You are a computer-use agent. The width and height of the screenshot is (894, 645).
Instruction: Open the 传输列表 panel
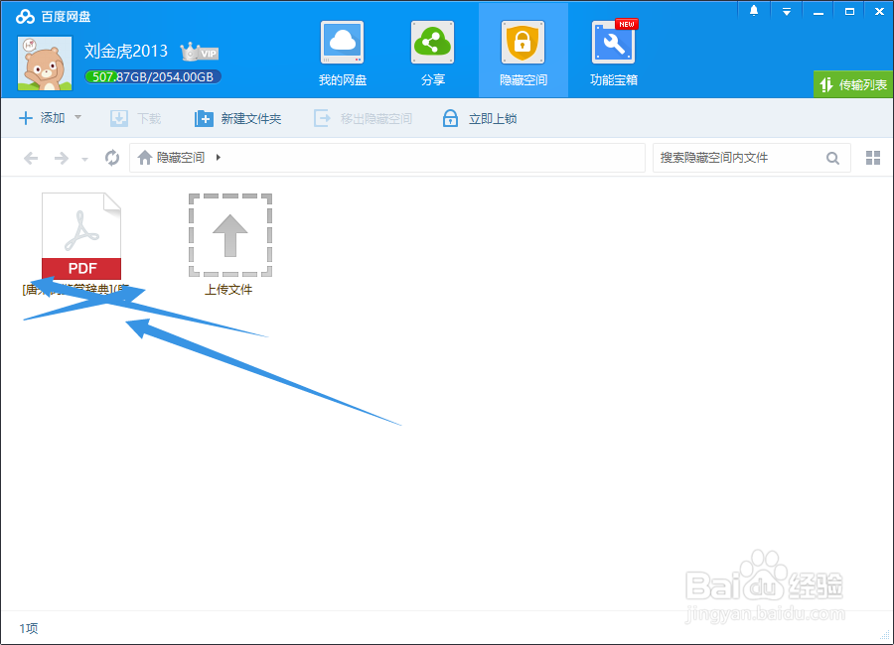click(853, 85)
